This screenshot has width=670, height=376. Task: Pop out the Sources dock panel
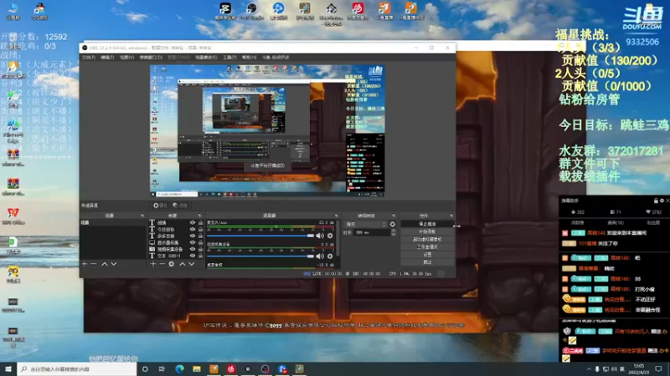[x=199, y=216]
